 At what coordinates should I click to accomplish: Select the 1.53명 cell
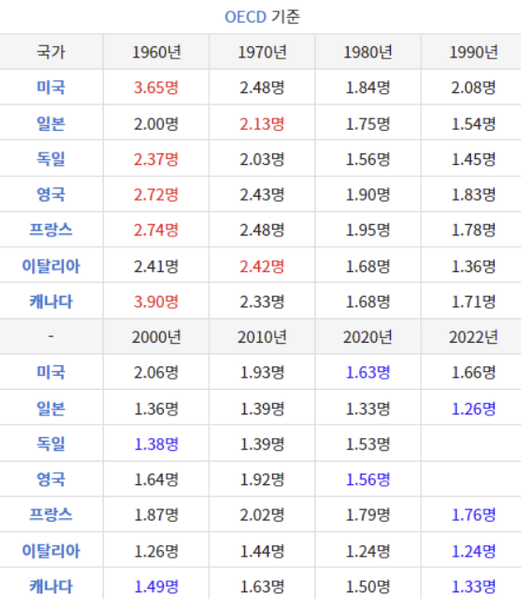click(x=367, y=444)
